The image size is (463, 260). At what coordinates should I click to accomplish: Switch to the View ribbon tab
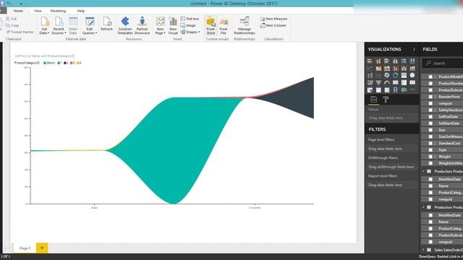(x=38, y=11)
